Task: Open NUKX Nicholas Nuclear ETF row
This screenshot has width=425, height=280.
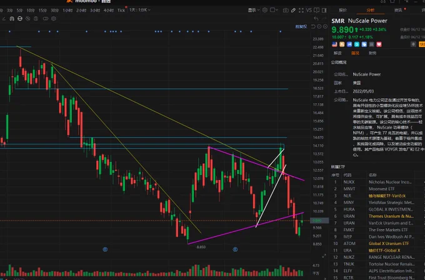Action: pyautogui.click(x=378, y=182)
